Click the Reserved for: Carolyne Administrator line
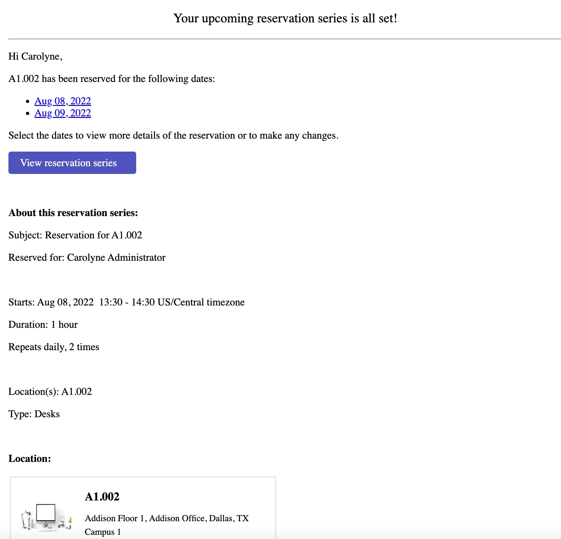The image size is (561, 539). [87, 258]
